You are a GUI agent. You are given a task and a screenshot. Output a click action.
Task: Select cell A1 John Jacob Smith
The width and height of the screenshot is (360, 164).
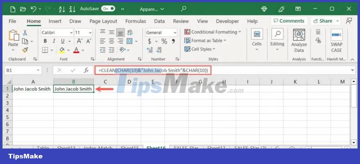pos(33,89)
